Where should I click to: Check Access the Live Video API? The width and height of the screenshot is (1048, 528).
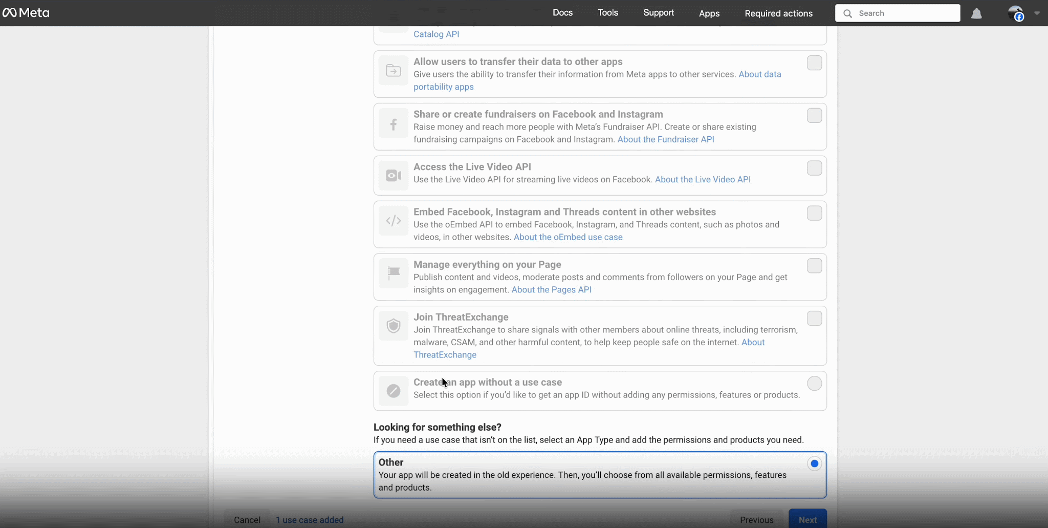point(814,168)
